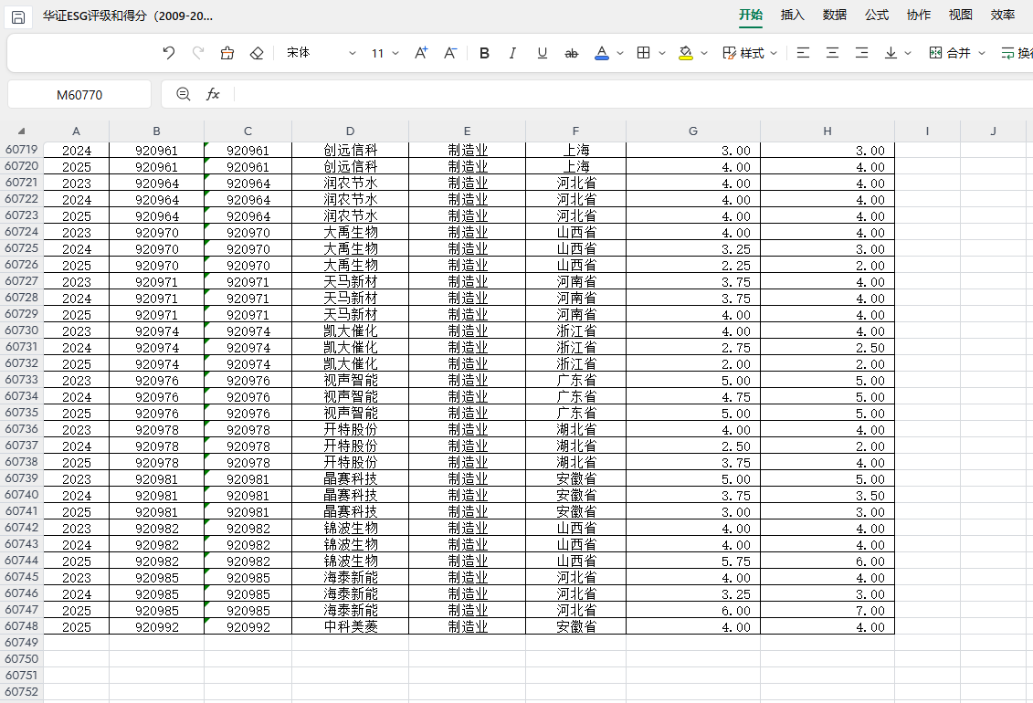The width and height of the screenshot is (1033, 703).
Task: Toggle strikethrough formatting
Action: [x=572, y=53]
